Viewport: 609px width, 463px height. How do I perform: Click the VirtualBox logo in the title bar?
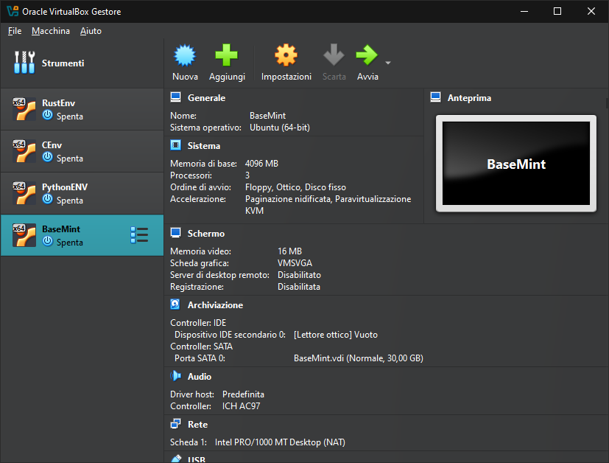point(13,11)
